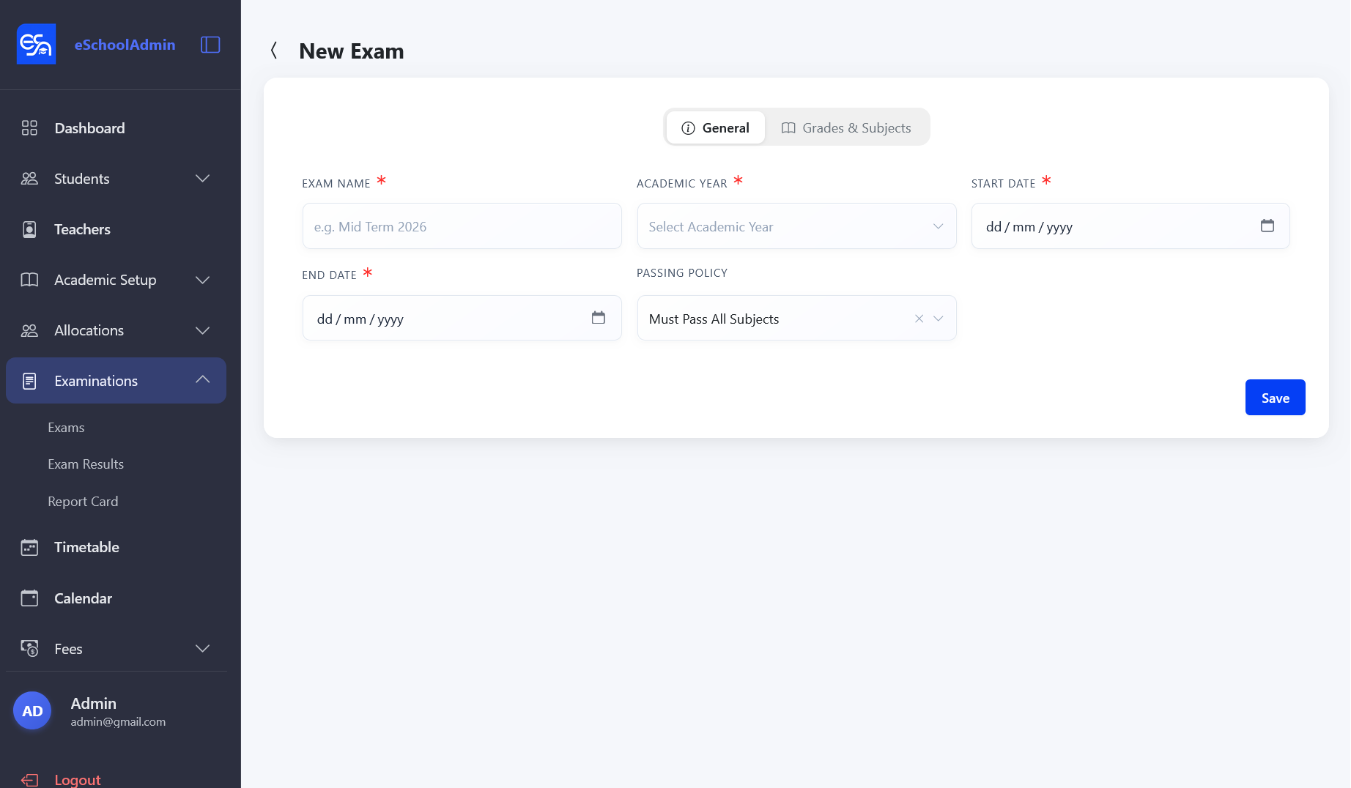1351x788 pixels.
Task: Click the AD user avatar
Action: (x=32, y=710)
